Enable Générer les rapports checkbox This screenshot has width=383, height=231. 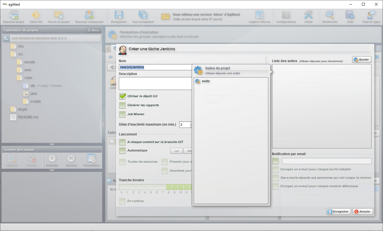tap(122, 105)
